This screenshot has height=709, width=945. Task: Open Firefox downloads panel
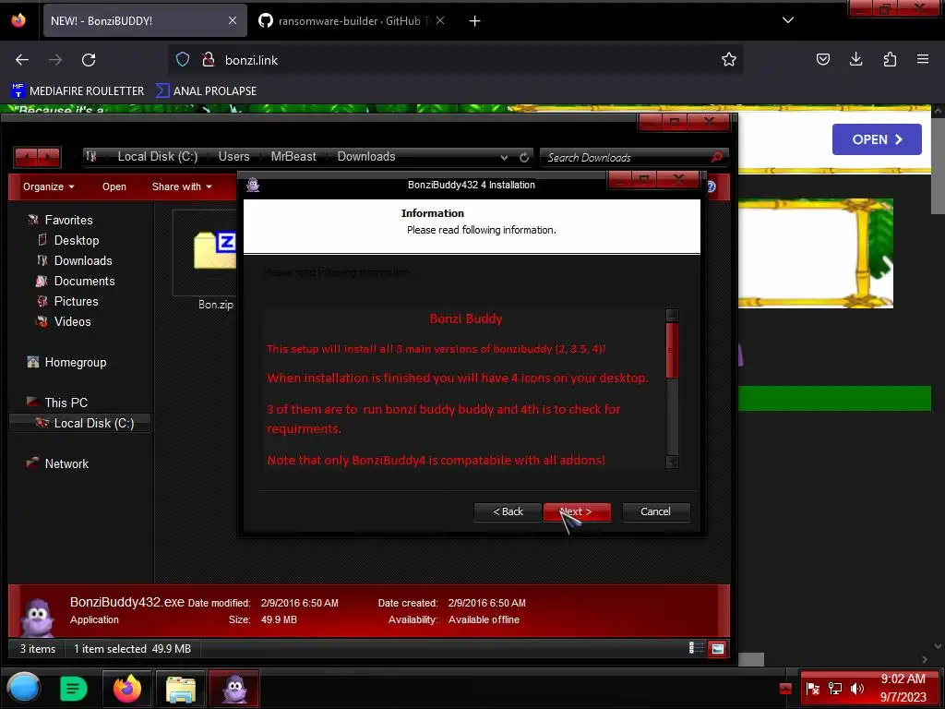855,59
